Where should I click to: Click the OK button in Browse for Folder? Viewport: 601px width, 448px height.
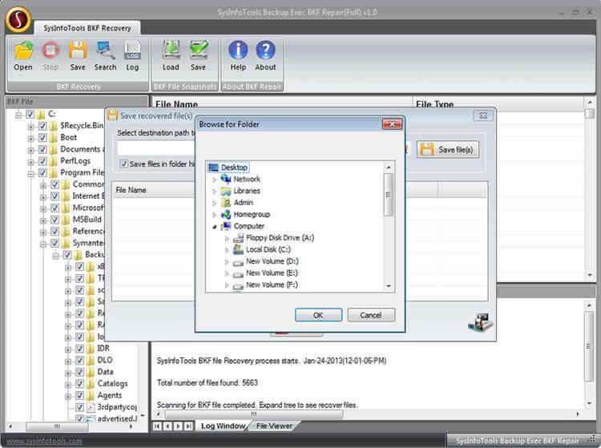click(x=318, y=315)
